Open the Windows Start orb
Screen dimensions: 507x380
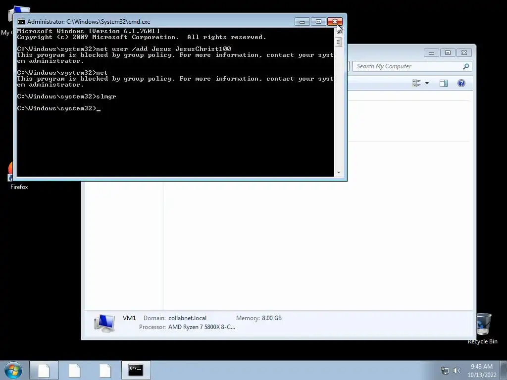[x=13, y=370]
